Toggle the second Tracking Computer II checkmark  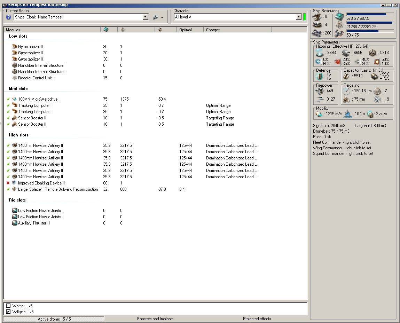pyautogui.click(x=8, y=111)
